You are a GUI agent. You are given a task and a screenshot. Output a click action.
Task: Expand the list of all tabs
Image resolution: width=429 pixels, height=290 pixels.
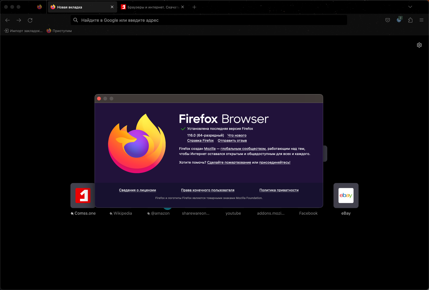click(x=410, y=7)
